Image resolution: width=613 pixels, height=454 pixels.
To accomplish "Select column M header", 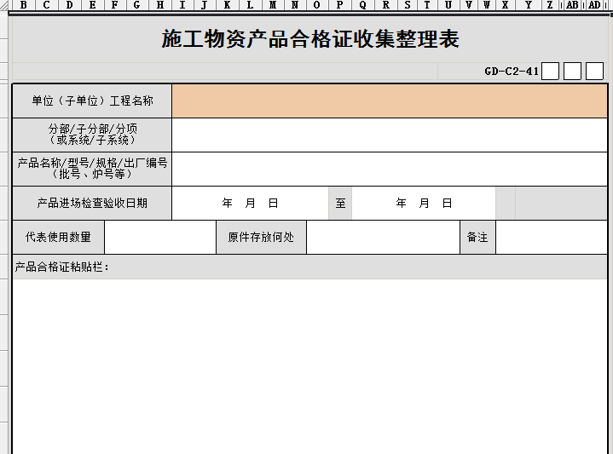I will (273, 5).
